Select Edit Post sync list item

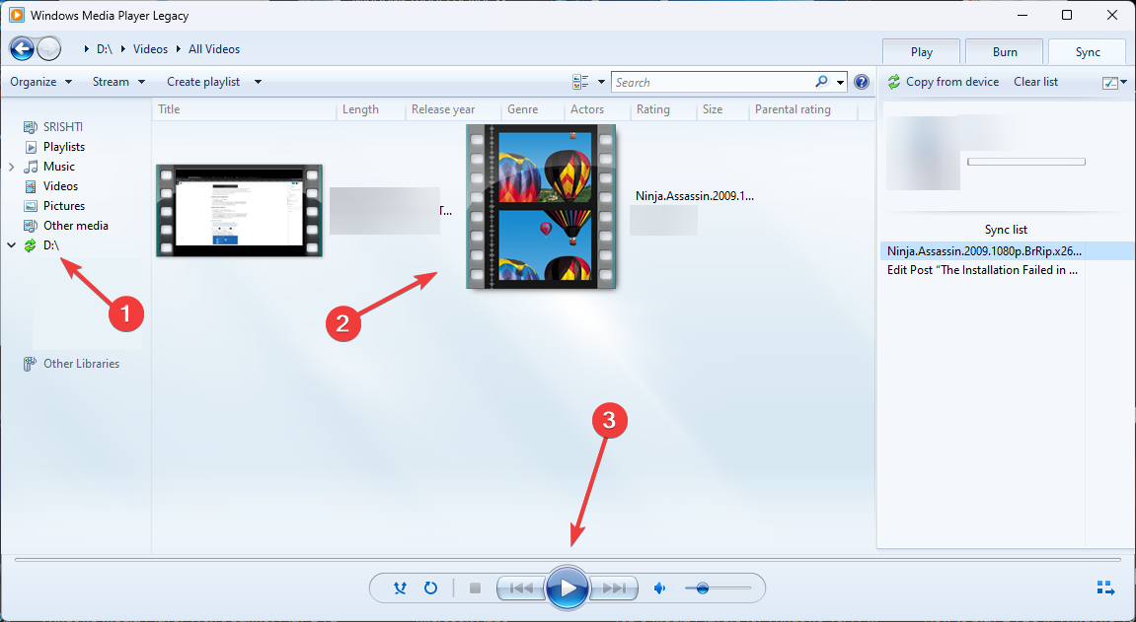pyautogui.click(x=984, y=270)
